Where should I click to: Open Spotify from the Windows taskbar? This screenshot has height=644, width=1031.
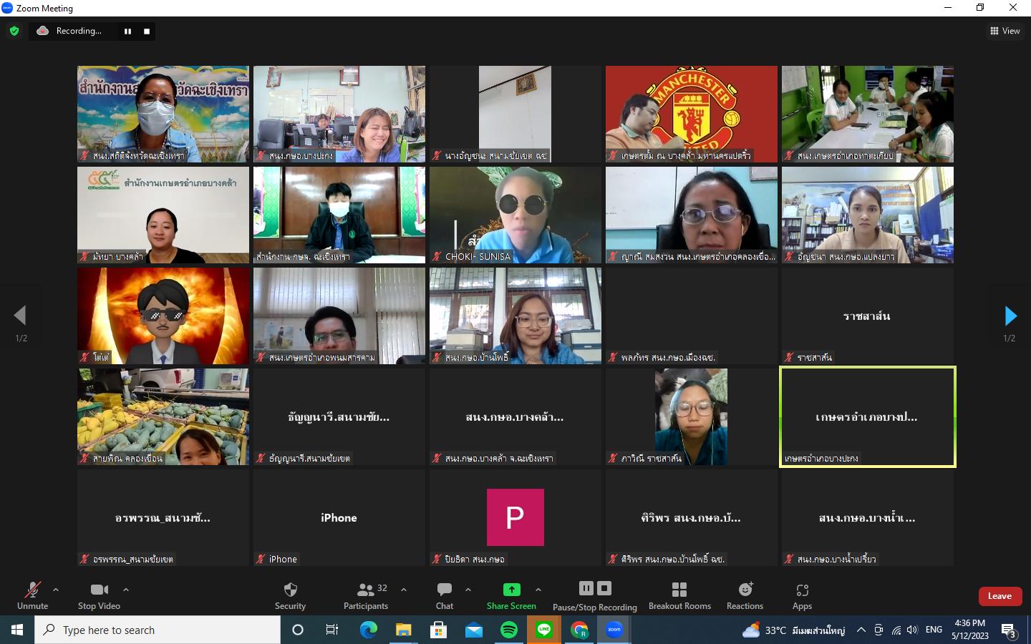coord(508,630)
